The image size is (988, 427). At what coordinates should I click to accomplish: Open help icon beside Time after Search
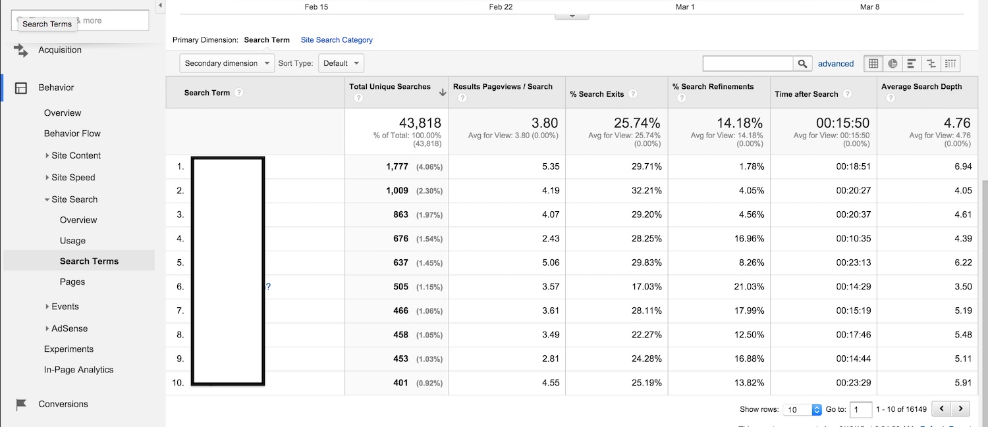point(847,94)
